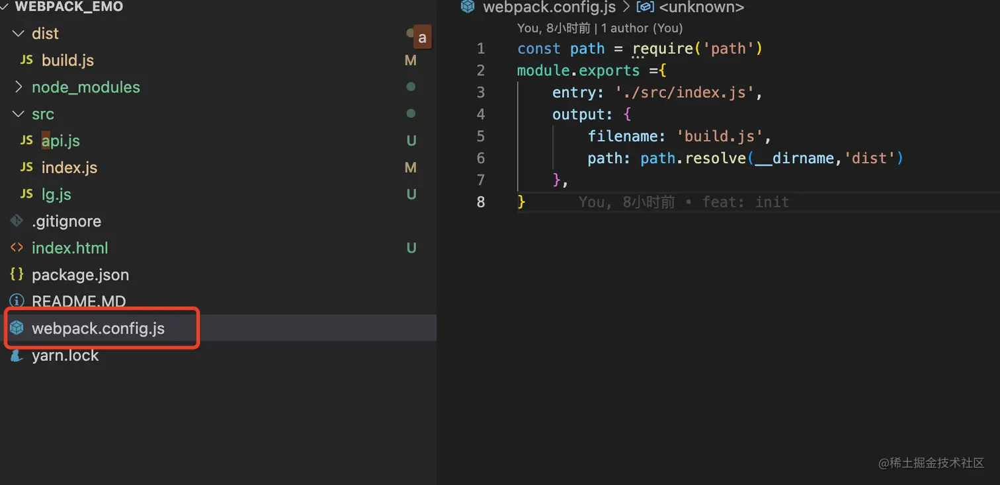Screen dimensions: 1000x485
Task: Click the './src/index.js' entry string
Action: [x=685, y=93]
